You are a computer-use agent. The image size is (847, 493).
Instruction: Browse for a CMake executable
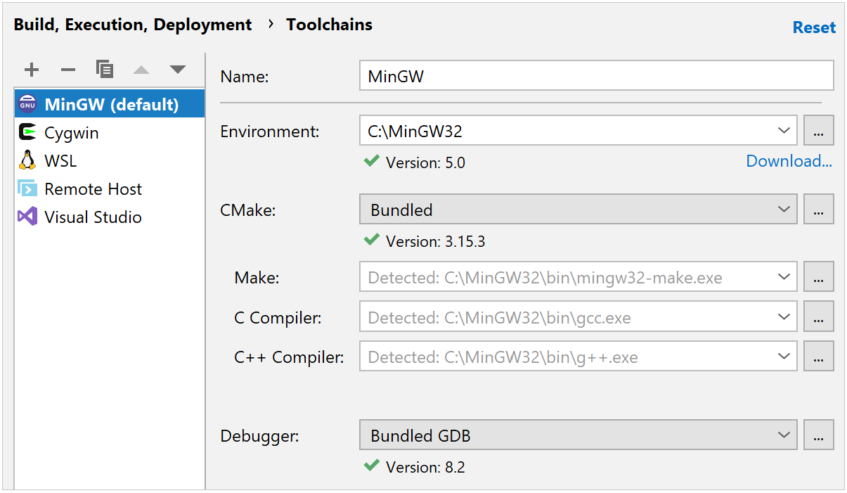coord(818,210)
